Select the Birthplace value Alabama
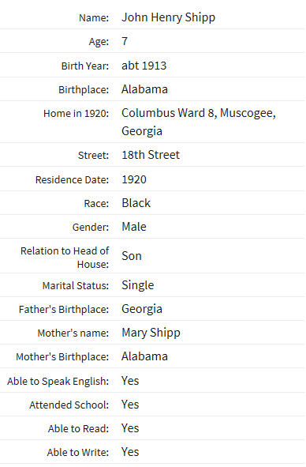This screenshot has width=306, height=467. click(x=144, y=89)
